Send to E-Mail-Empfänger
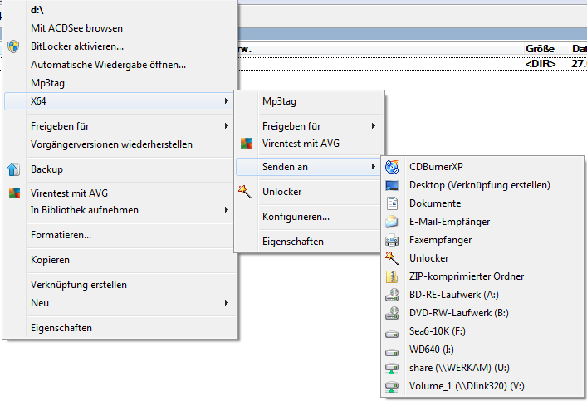Image resolution: width=587 pixels, height=401 pixels. point(450,222)
